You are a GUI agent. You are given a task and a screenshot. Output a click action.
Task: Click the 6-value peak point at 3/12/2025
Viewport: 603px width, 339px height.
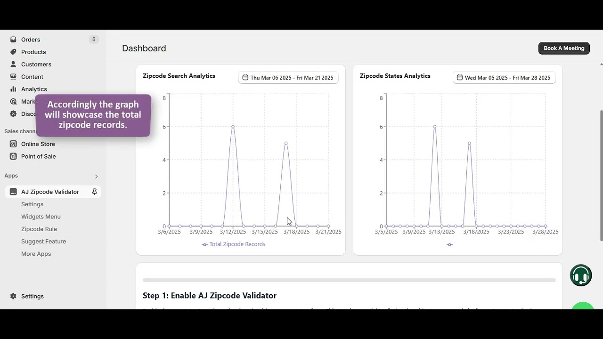click(x=233, y=127)
